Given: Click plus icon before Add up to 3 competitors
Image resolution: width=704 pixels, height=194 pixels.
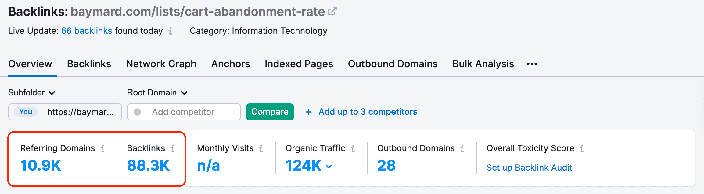Looking at the screenshot, I should point(309,112).
